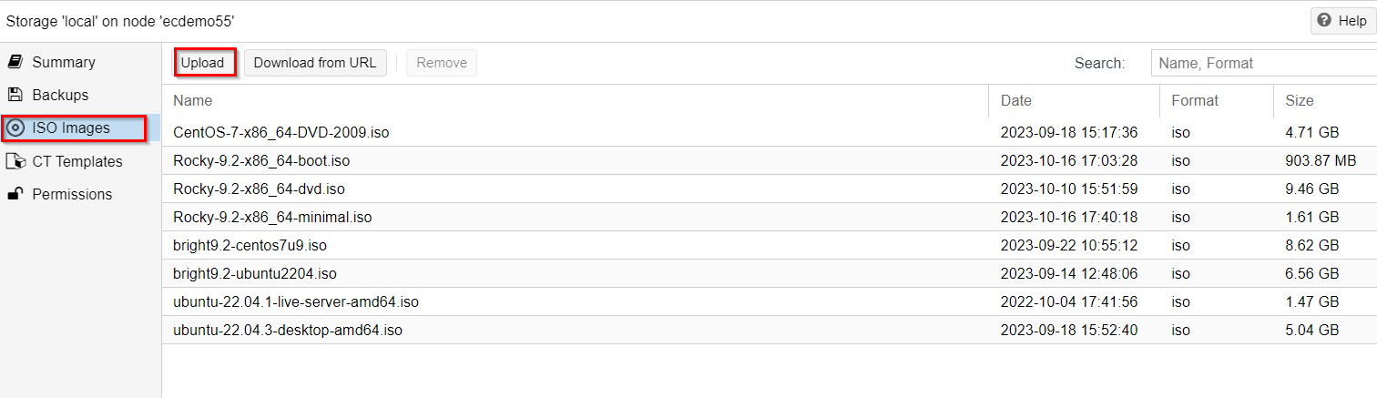Select Rocky-9.2-x86_64-minimal.iso row
Screen dimensions: 1377x398
272,217
